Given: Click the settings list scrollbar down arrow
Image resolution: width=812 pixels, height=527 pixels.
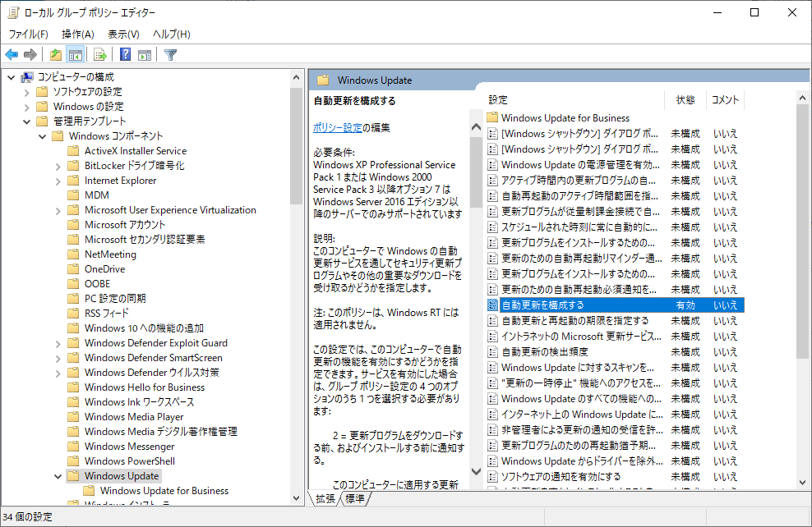Looking at the screenshot, I should (x=802, y=483).
